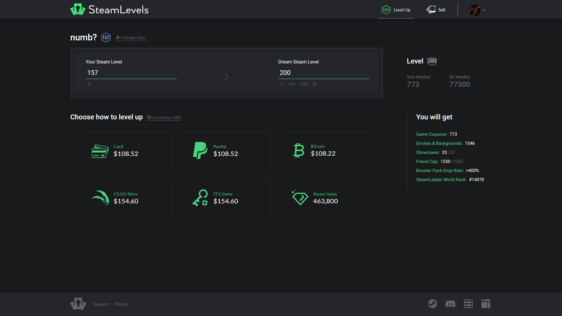This screenshot has height=316, width=562.
Task: Increase dream level by +100
Action: click(x=304, y=84)
